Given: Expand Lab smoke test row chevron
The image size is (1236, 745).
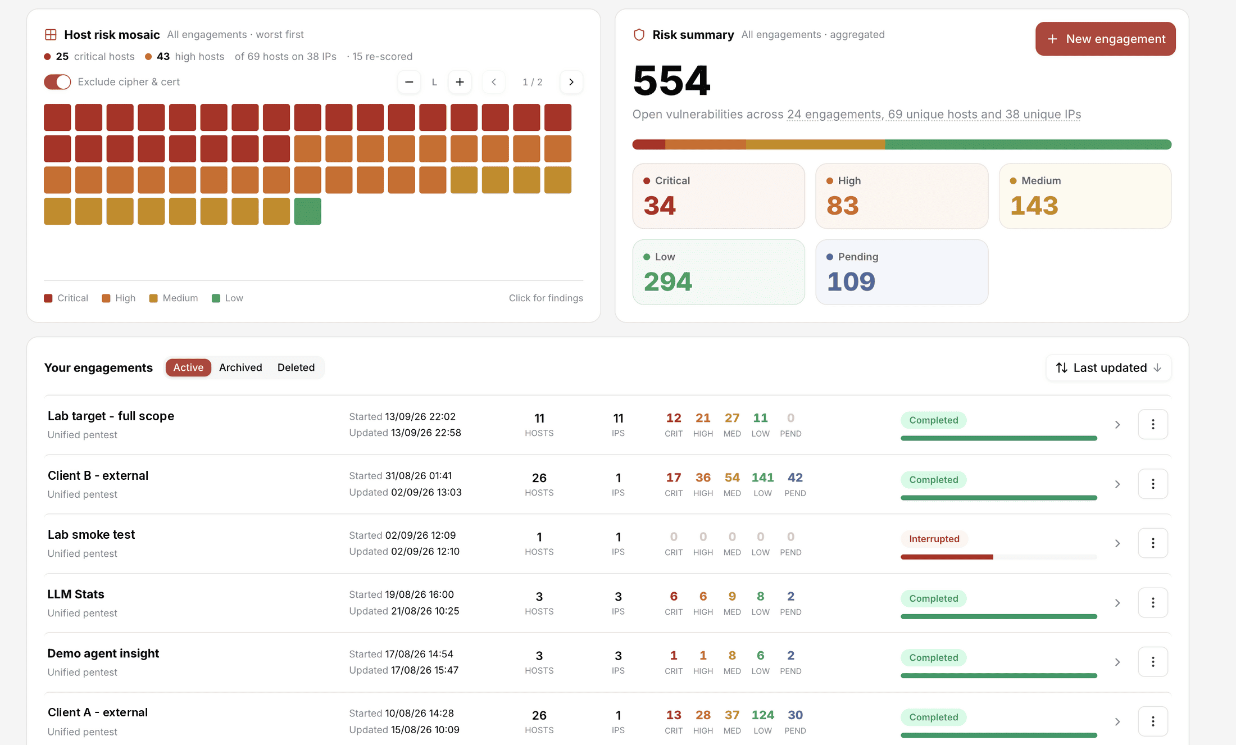Looking at the screenshot, I should (1117, 543).
